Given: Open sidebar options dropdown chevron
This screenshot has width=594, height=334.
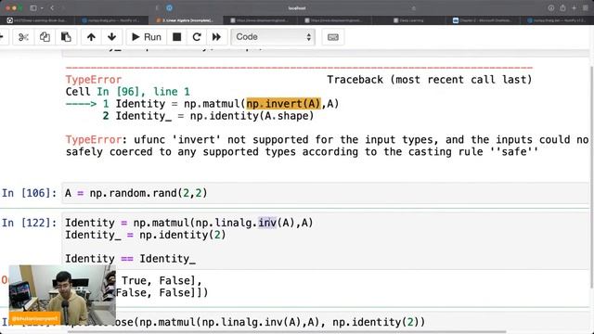Looking at the screenshot, I should 42,8.
